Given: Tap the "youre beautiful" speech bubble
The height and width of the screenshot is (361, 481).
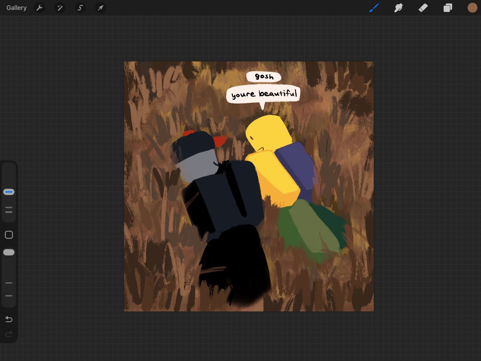Looking at the screenshot, I should pyautogui.click(x=263, y=95).
